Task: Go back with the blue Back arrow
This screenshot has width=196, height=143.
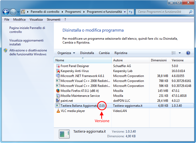Action: click(x=6, y=12)
